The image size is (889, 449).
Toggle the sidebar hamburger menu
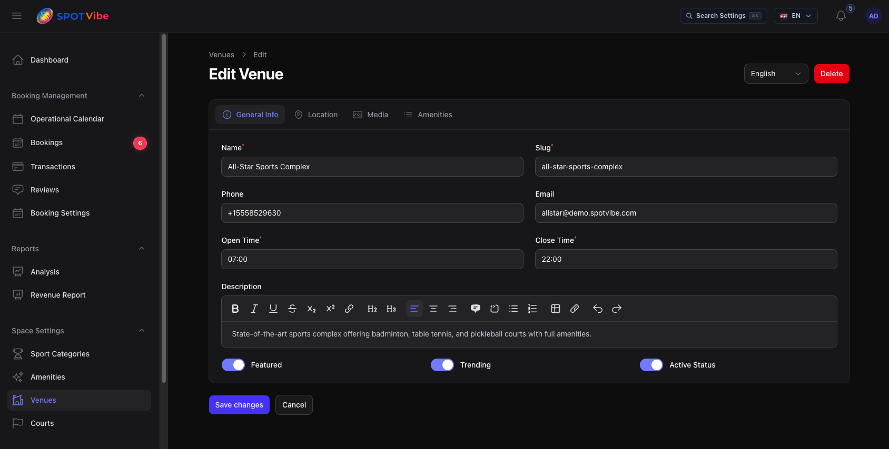[17, 16]
